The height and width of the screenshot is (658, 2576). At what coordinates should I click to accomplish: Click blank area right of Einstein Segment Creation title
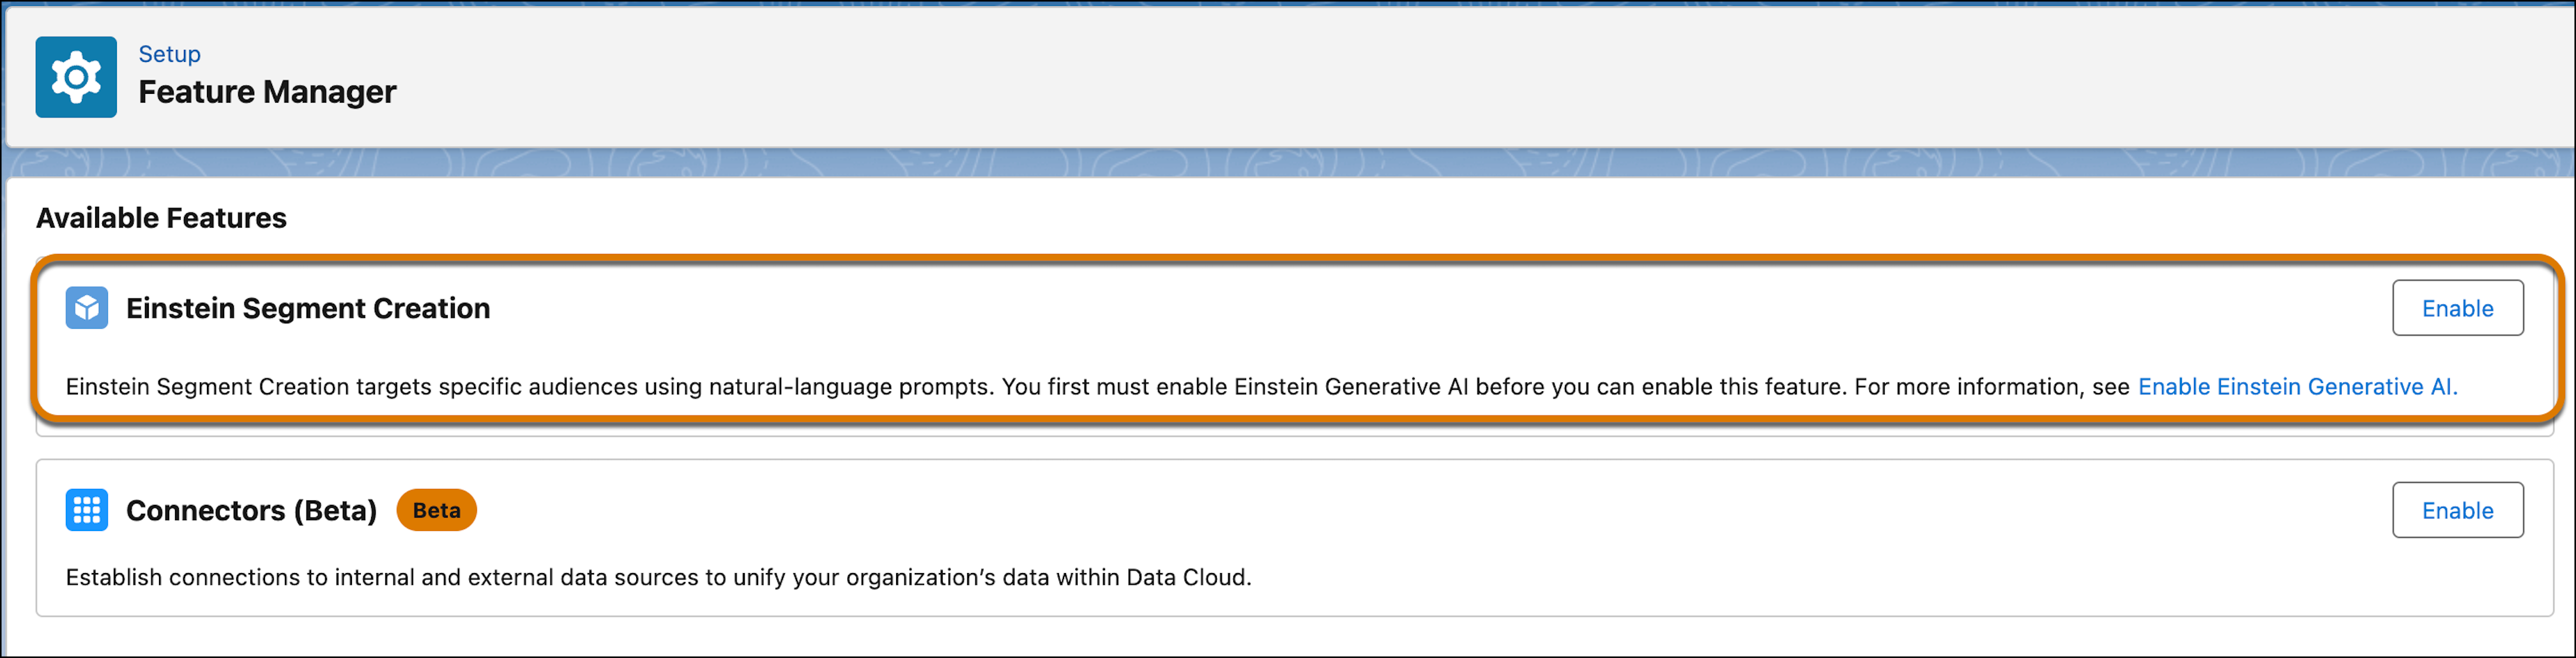click(x=1400, y=308)
